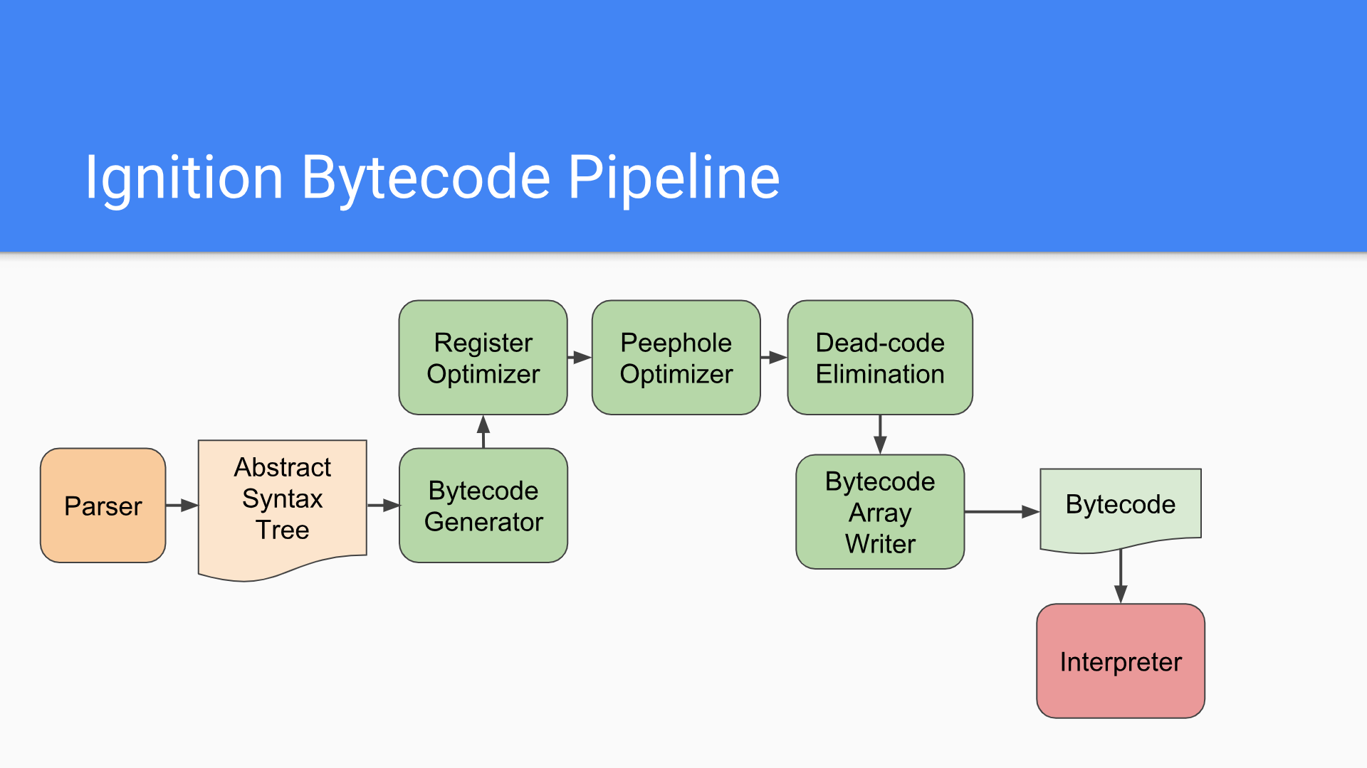Image resolution: width=1367 pixels, height=768 pixels.
Task: Click upward arrow from Bytecode Generator to Register Optimizer
Action: [x=483, y=431]
